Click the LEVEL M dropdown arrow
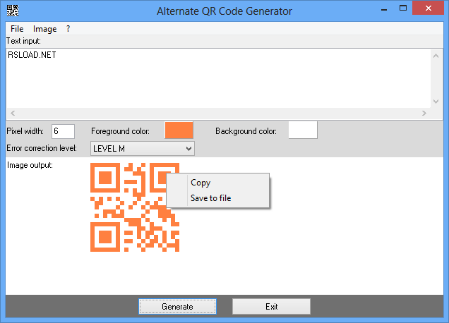 [x=188, y=148]
